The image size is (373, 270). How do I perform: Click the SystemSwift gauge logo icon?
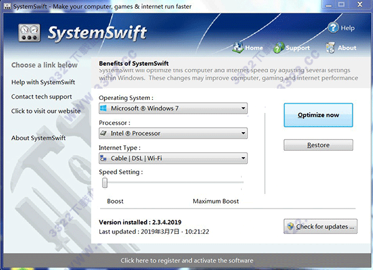(29, 33)
